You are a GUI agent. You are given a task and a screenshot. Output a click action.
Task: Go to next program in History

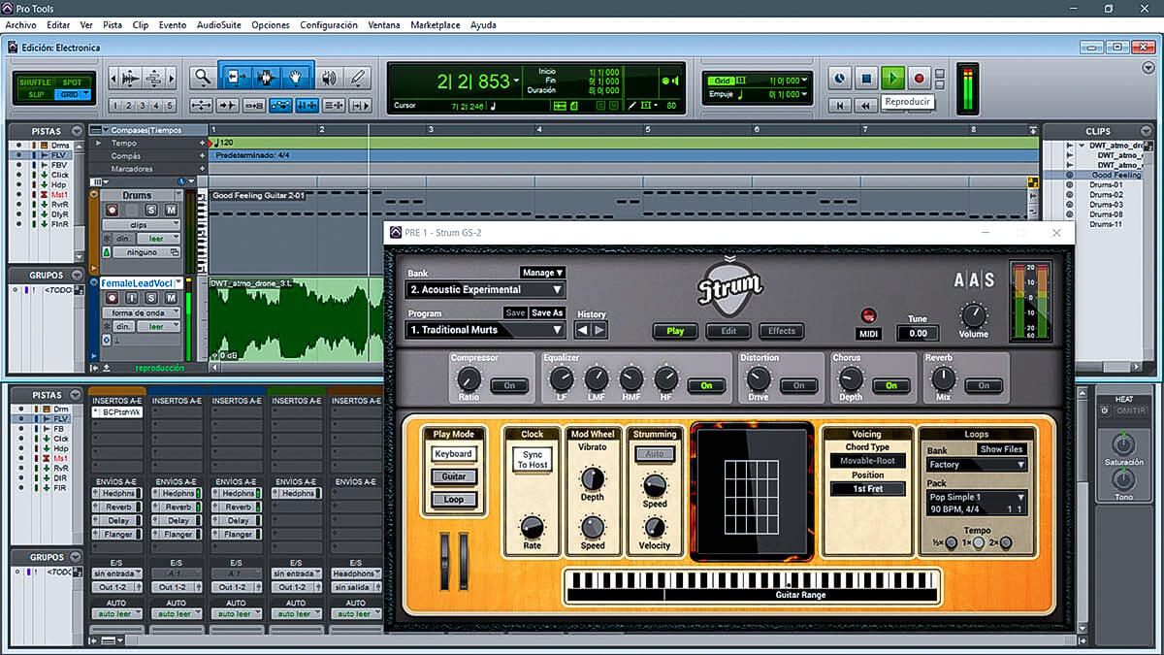point(599,330)
